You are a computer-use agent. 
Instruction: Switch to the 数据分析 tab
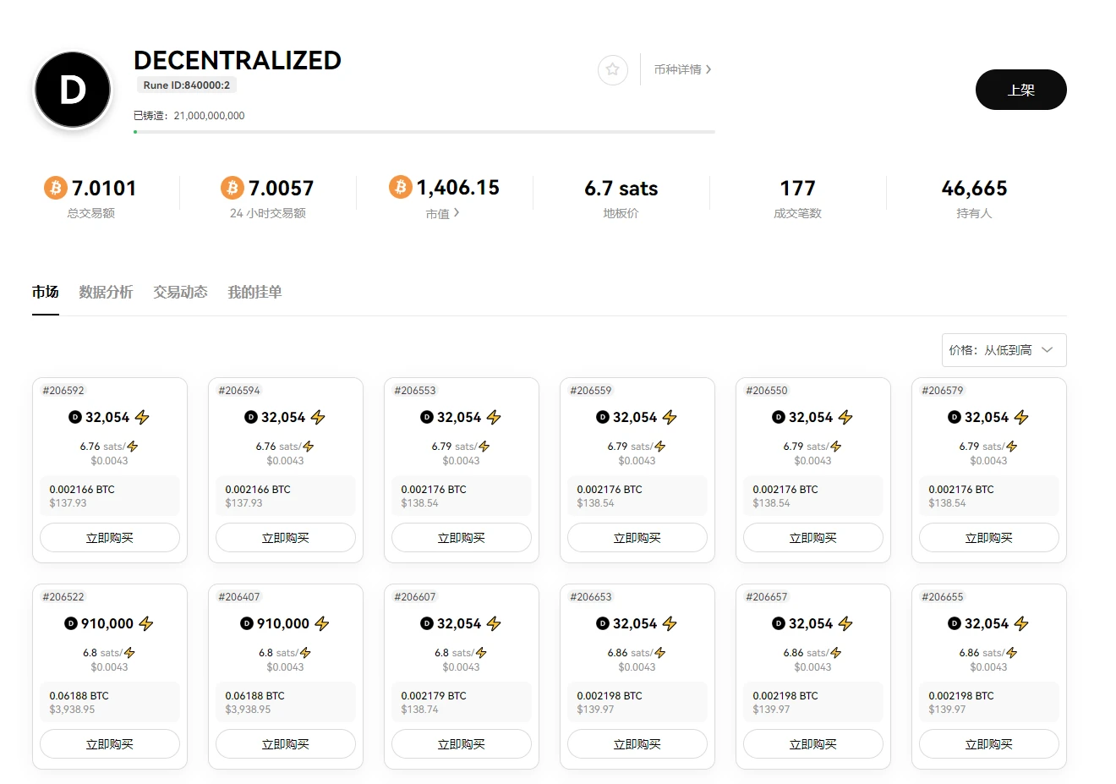pyautogui.click(x=106, y=292)
